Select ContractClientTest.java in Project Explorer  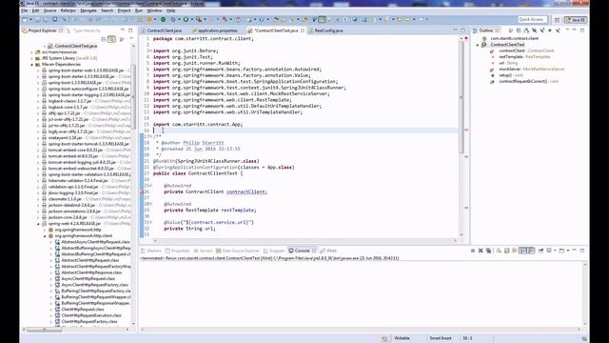click(x=76, y=46)
